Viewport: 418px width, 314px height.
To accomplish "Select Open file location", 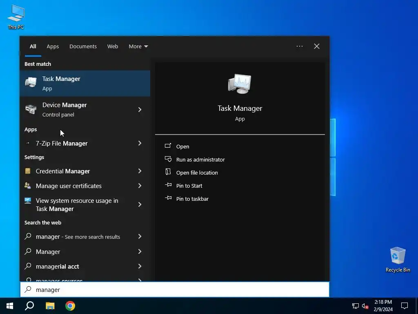I will 197,173.
